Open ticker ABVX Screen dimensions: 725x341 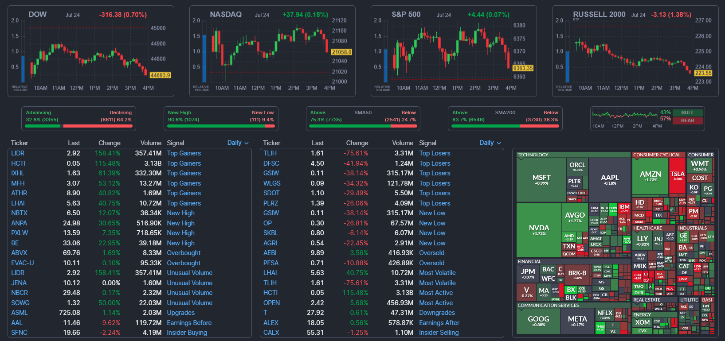(19, 253)
